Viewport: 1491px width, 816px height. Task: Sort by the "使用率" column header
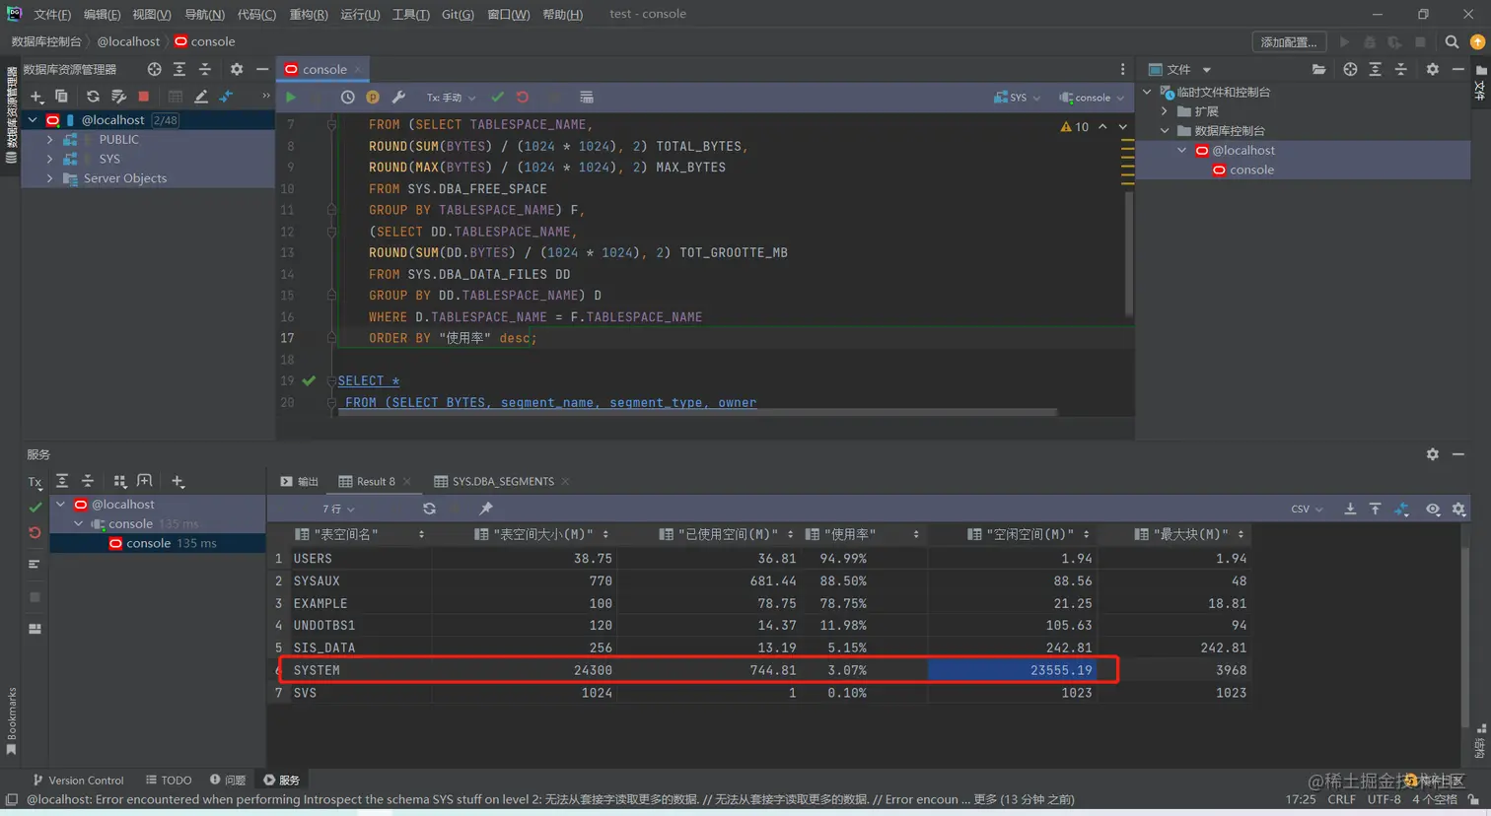(x=863, y=534)
